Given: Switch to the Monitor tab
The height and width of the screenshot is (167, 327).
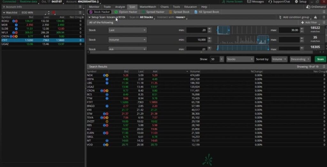Looking at the screenshot, I should coord(94,7).
